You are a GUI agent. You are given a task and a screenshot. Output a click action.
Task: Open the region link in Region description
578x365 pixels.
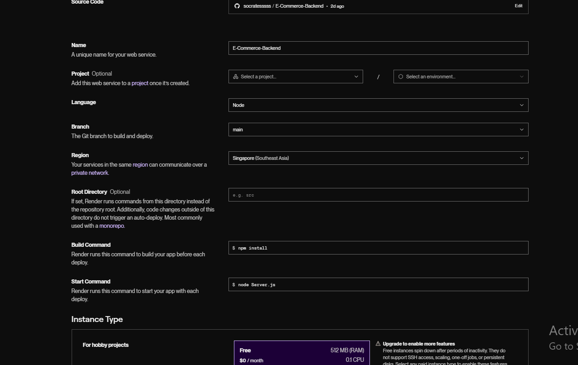[140, 165]
